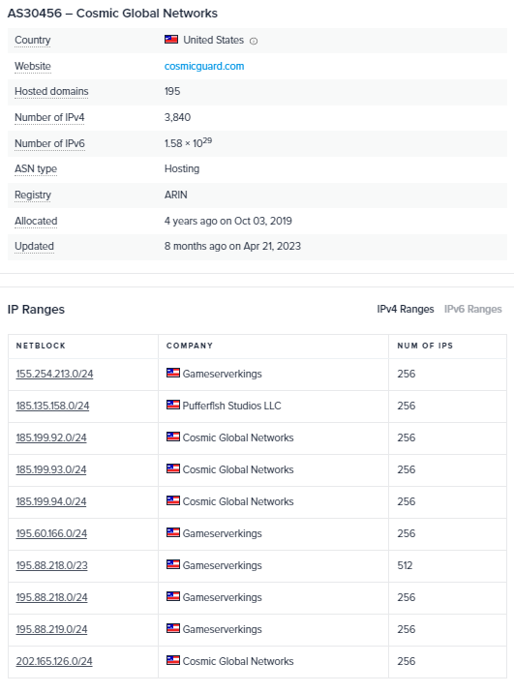Click the flag icon in 185.199.92.0/24 row

(173, 437)
